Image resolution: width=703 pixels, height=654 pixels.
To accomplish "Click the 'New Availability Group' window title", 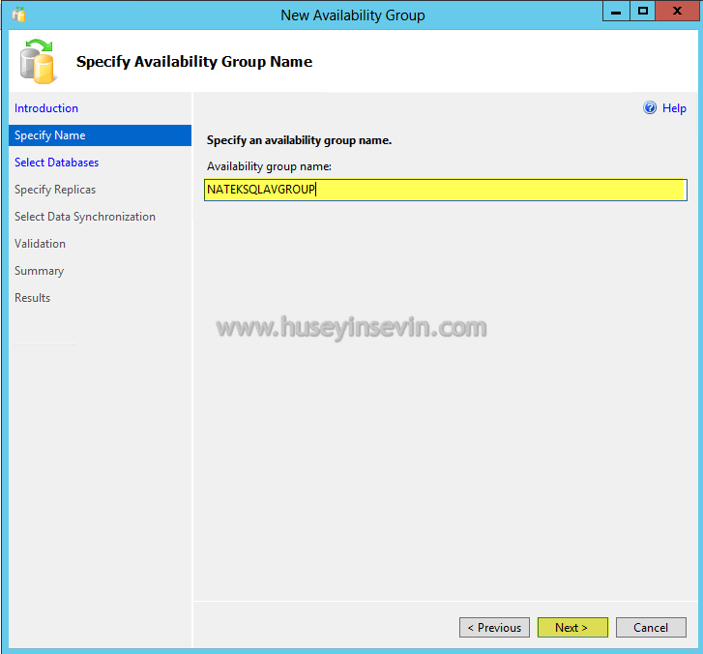I will point(353,15).
